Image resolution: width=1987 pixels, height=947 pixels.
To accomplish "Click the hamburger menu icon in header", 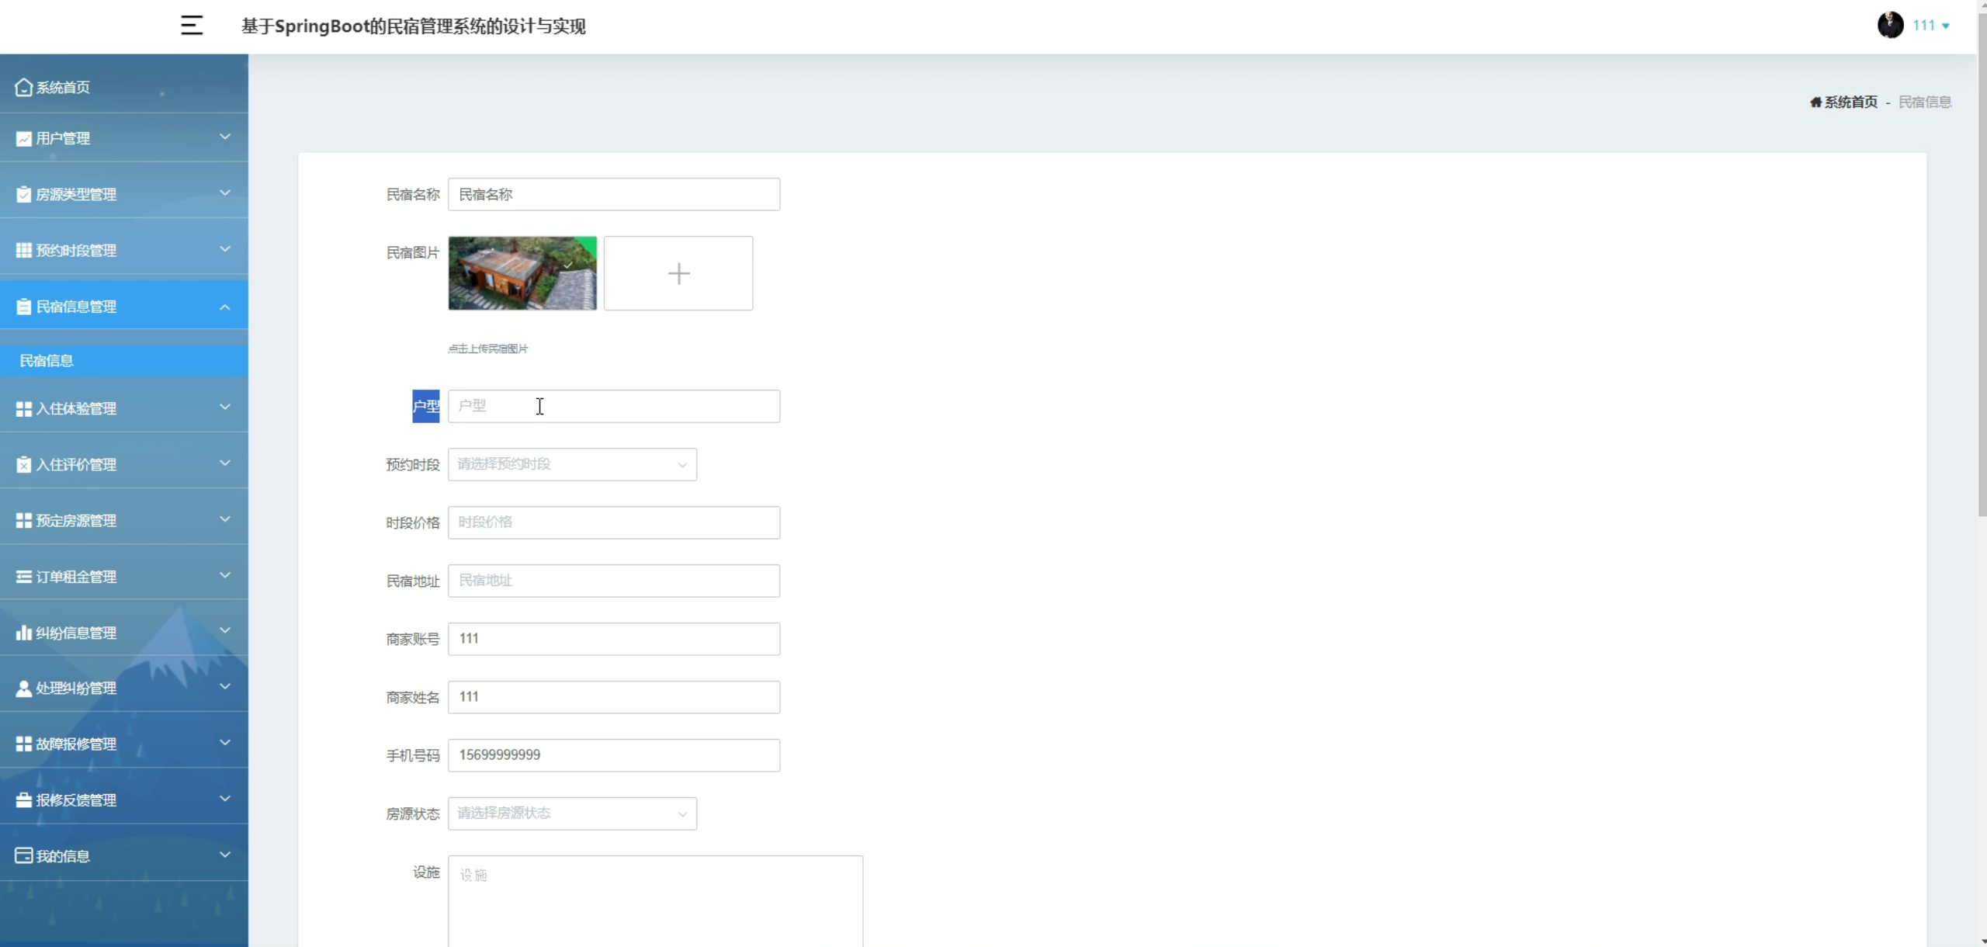I will click(192, 26).
